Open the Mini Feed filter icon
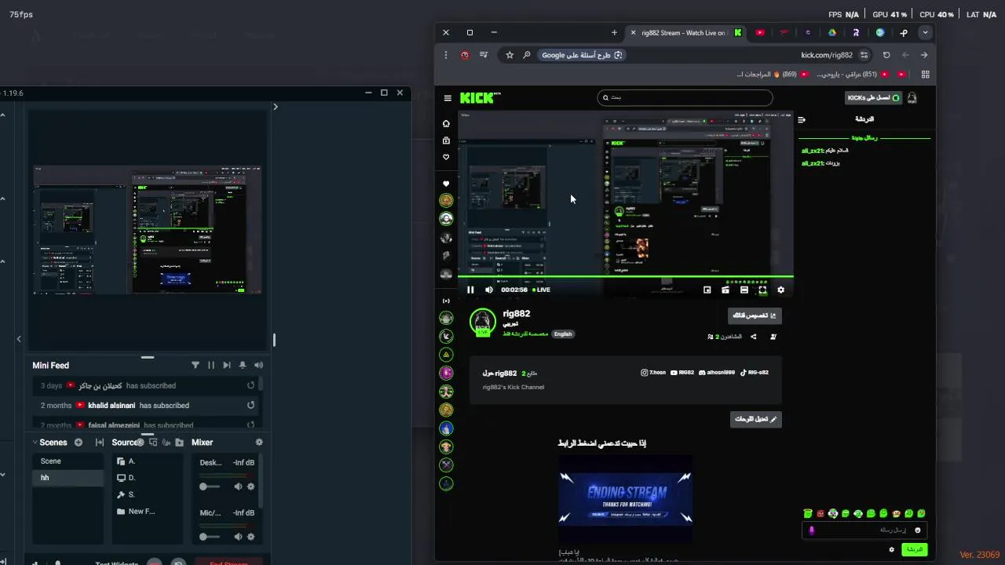1005x565 pixels. tap(196, 365)
